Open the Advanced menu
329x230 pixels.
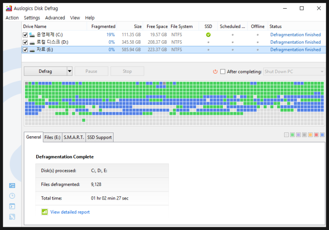pos(55,18)
